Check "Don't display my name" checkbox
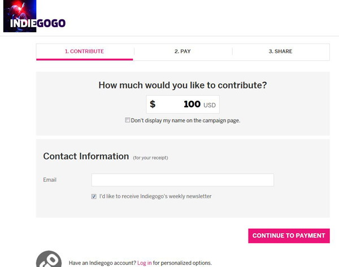Image resolution: width=339 pixels, height=267 pixels. [128, 120]
